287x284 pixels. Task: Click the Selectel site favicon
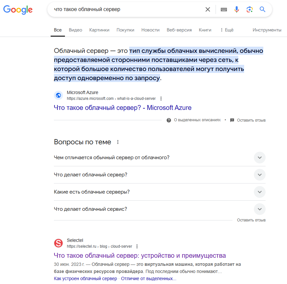click(58, 243)
